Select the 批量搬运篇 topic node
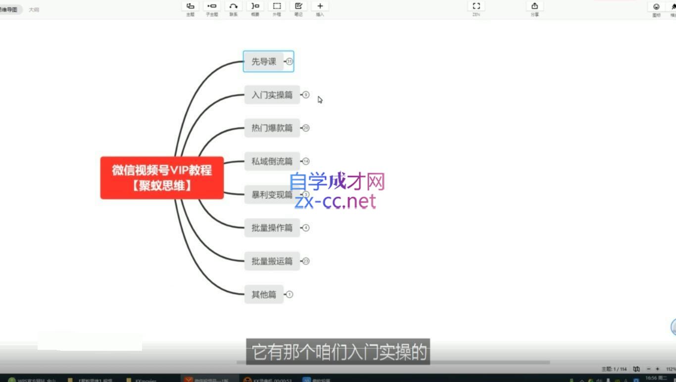Screen dimensions: 676x382 click(x=272, y=261)
